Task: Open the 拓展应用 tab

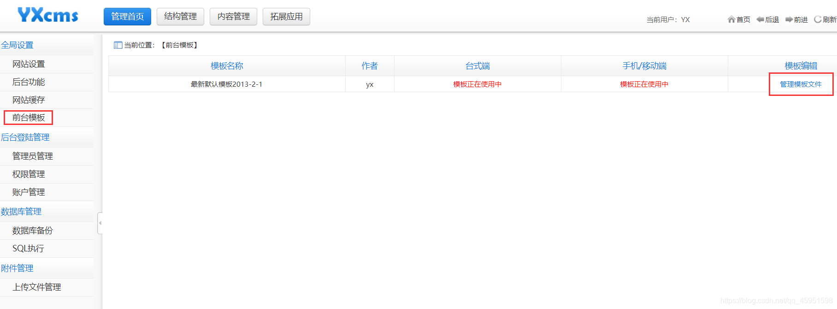Action: (286, 17)
